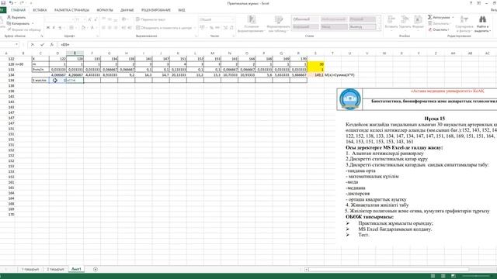Click the Redo arrow icon
This screenshot has width=497, height=279.
(23, 3)
